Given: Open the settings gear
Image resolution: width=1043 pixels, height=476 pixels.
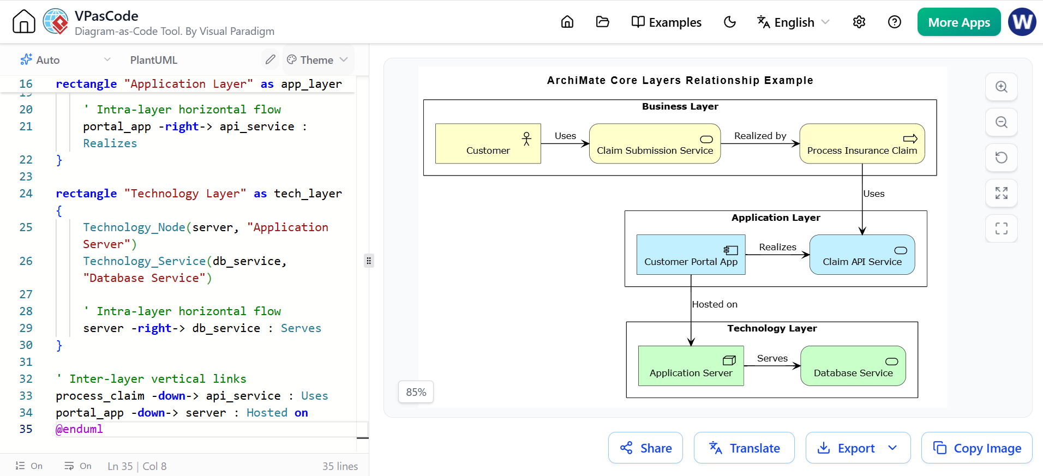Looking at the screenshot, I should coord(859,22).
